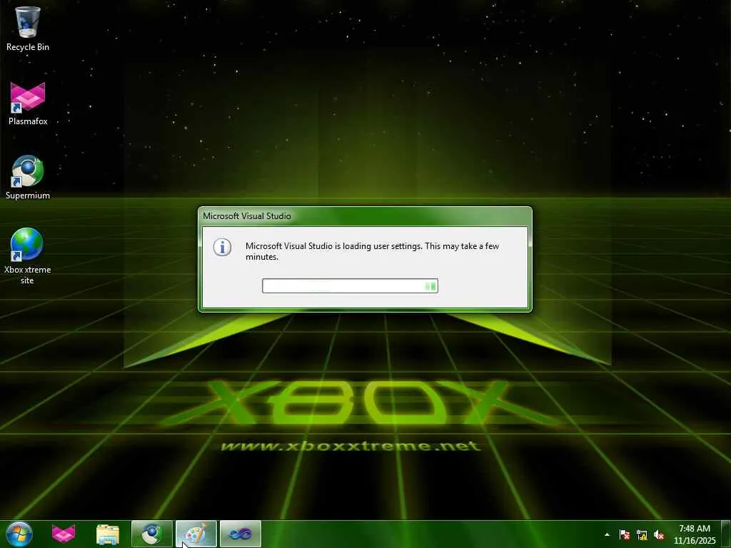Click the Microsoft Visual Studio dialog title bar
This screenshot has height=548, width=731.
click(x=365, y=216)
